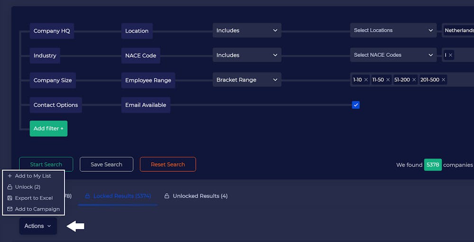Remove the 1-10 employee range tag
Image resolution: width=474 pixels, height=242 pixels.
(x=366, y=80)
